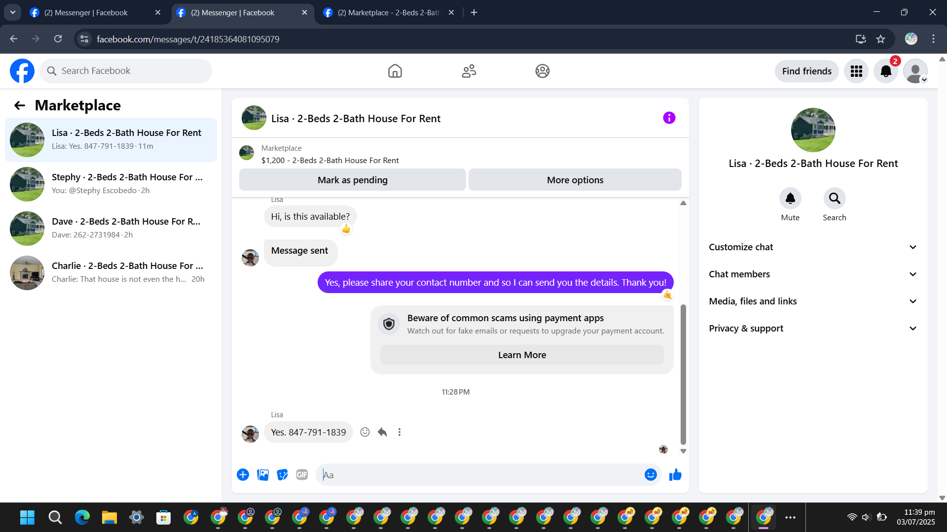The height and width of the screenshot is (532, 947).
Task: Focus the message text input field
Action: click(481, 475)
